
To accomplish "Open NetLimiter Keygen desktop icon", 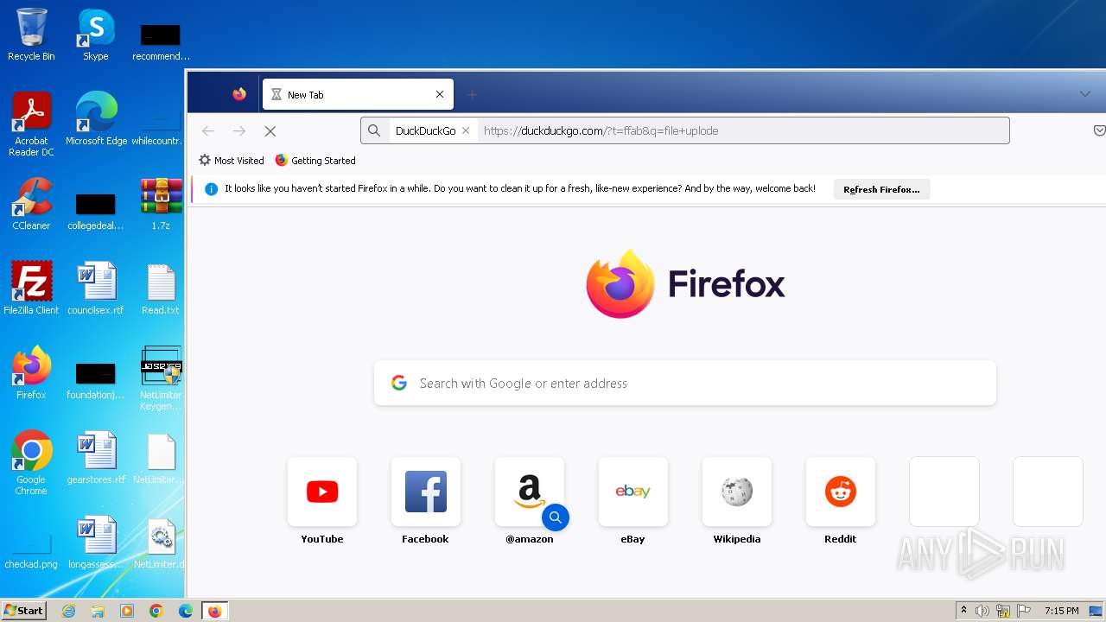I will [161, 378].
